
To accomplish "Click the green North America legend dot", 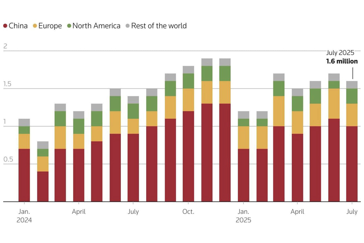I will tap(69, 26).
